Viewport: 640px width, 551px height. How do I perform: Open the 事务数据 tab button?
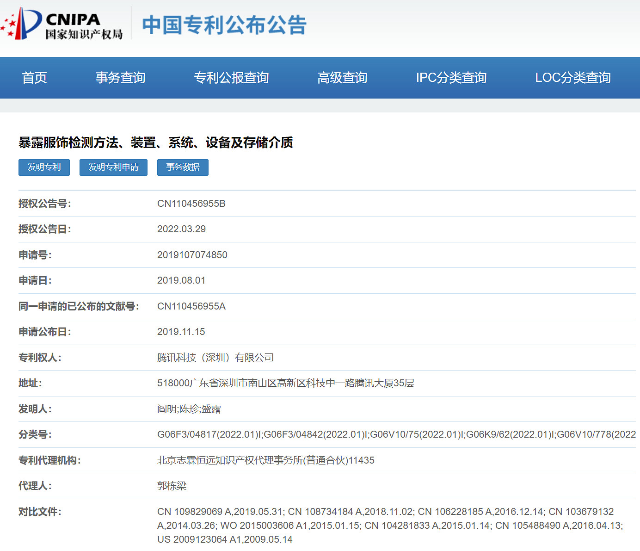tap(183, 167)
